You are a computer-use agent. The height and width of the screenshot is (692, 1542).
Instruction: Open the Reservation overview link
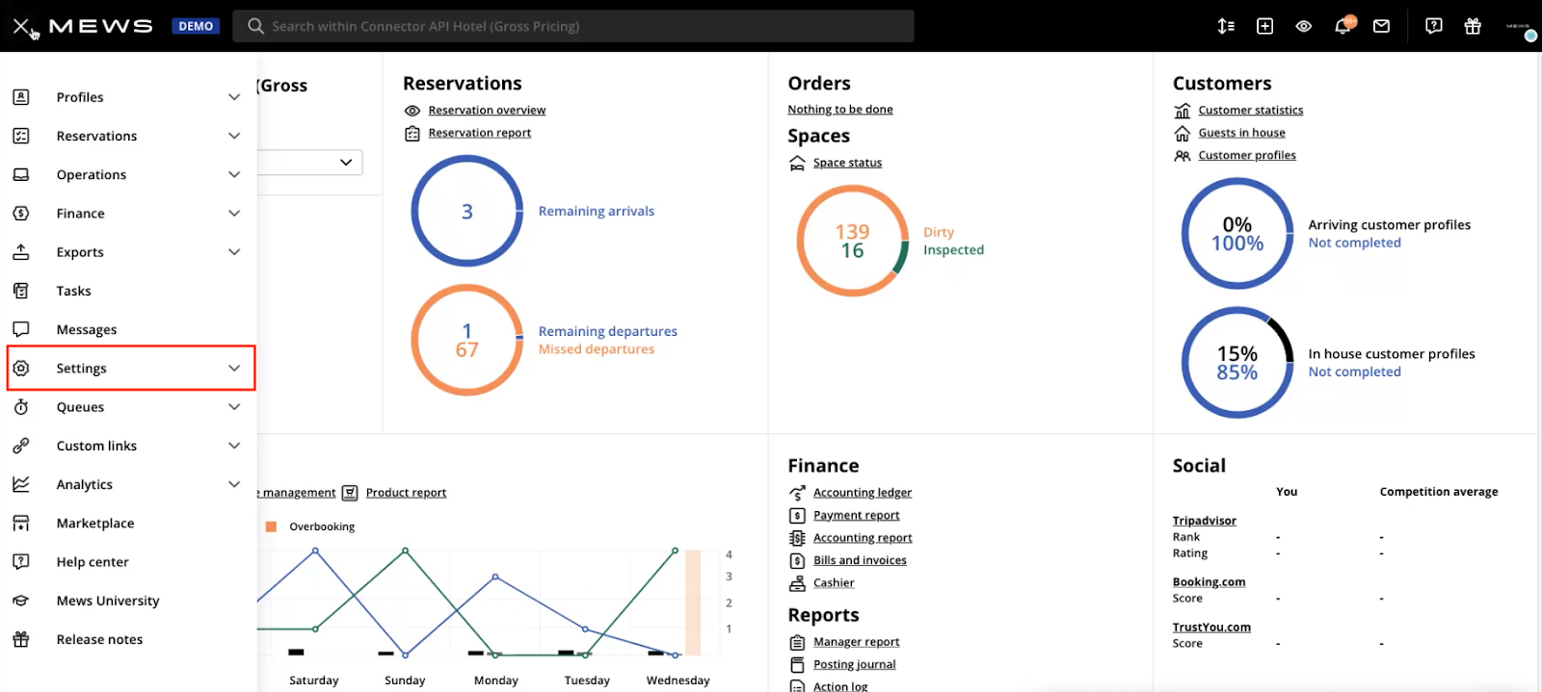click(x=487, y=110)
